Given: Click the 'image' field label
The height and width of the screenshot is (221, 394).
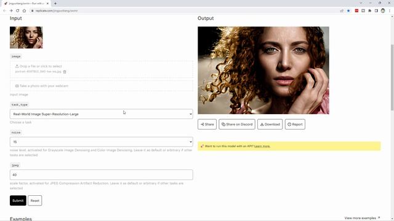Looking at the screenshot, I should click(16, 56).
